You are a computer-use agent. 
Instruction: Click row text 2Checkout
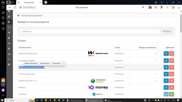(x=23, y=94)
